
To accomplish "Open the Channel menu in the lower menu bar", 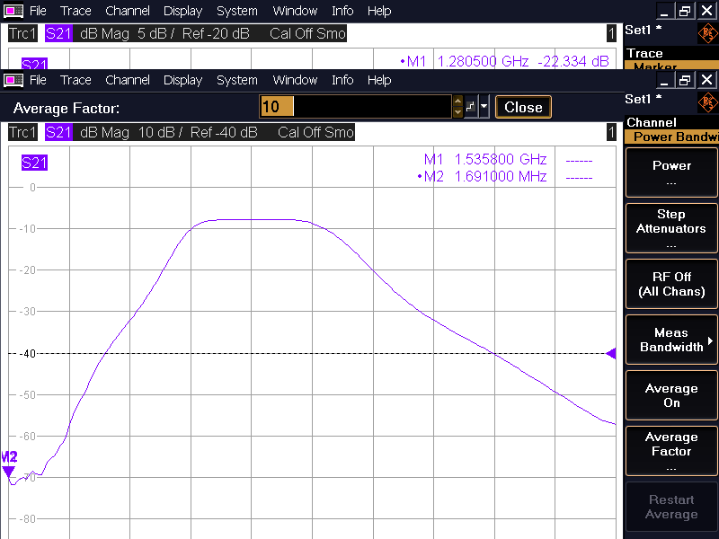I will (x=128, y=80).
